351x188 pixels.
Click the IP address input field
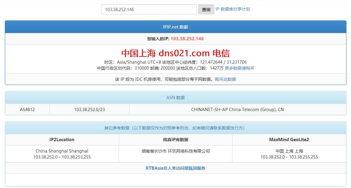coord(149,9)
